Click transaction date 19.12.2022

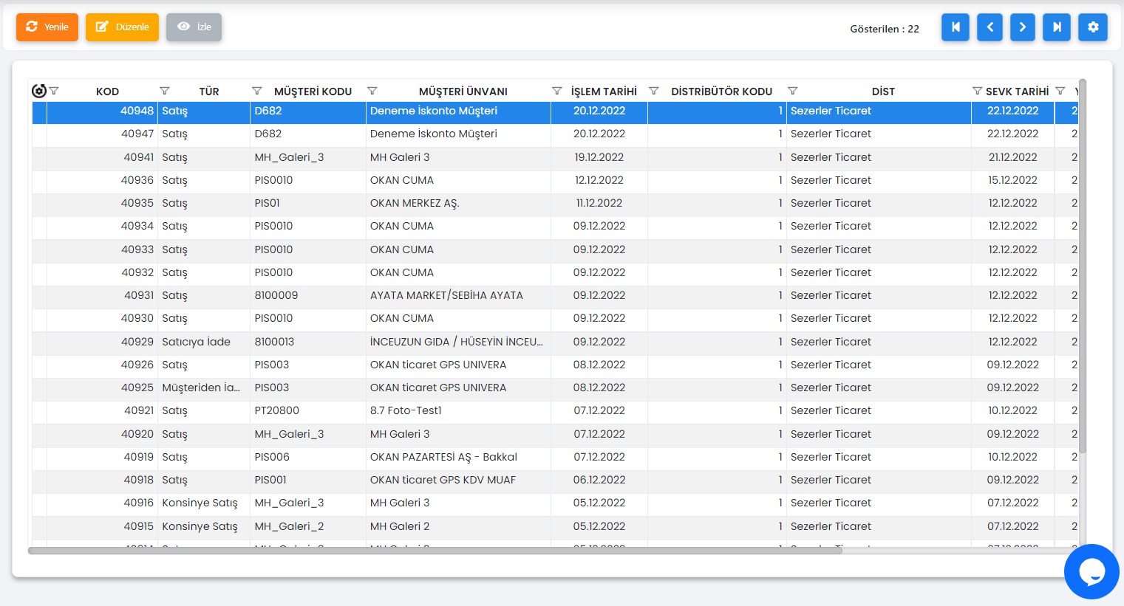point(599,157)
